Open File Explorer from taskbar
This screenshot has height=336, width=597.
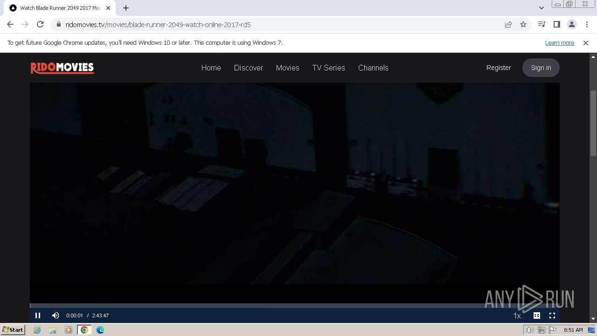tap(53, 330)
